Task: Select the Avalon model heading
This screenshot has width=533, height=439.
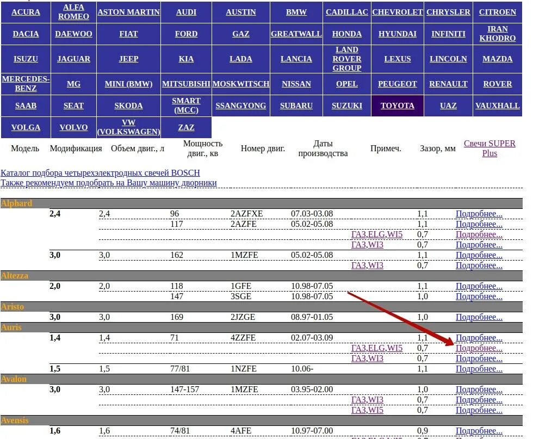Action: tap(14, 379)
